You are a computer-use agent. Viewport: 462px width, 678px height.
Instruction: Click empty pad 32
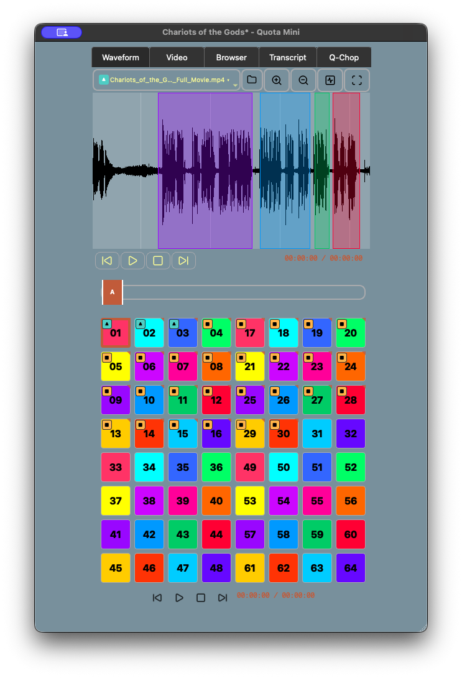point(351,434)
